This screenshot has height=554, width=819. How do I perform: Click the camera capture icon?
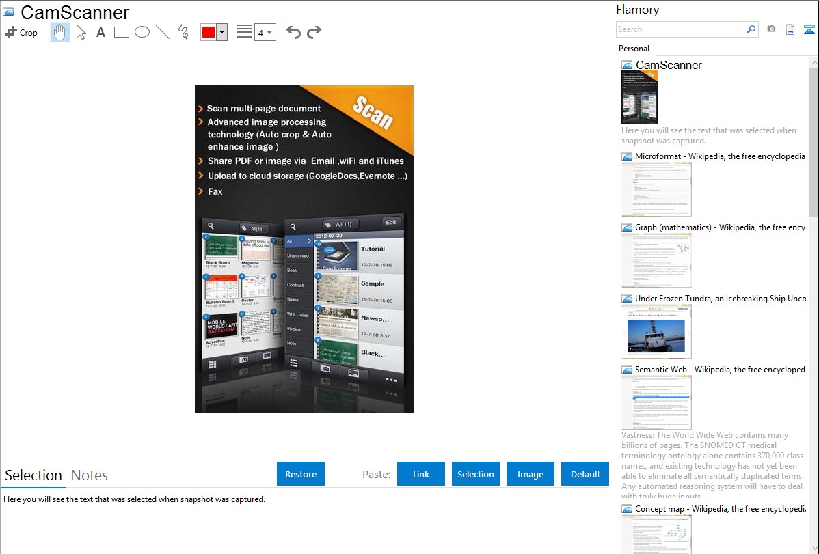click(x=771, y=29)
